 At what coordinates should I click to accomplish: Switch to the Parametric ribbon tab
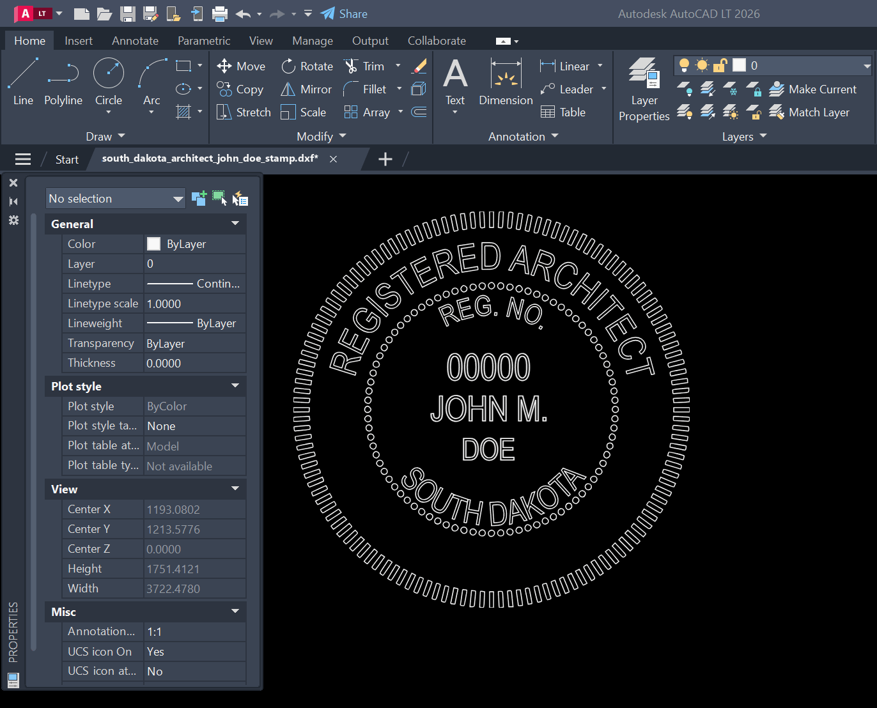(204, 41)
